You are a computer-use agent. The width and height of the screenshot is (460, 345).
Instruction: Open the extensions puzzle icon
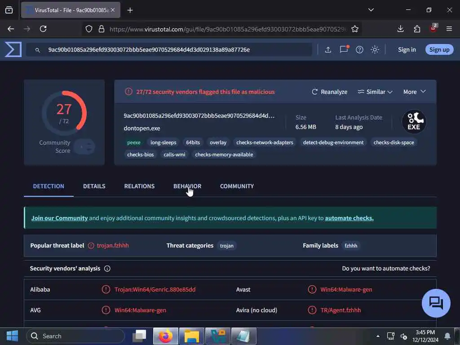(417, 29)
